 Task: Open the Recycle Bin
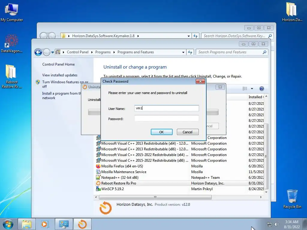pyautogui.click(x=292, y=199)
